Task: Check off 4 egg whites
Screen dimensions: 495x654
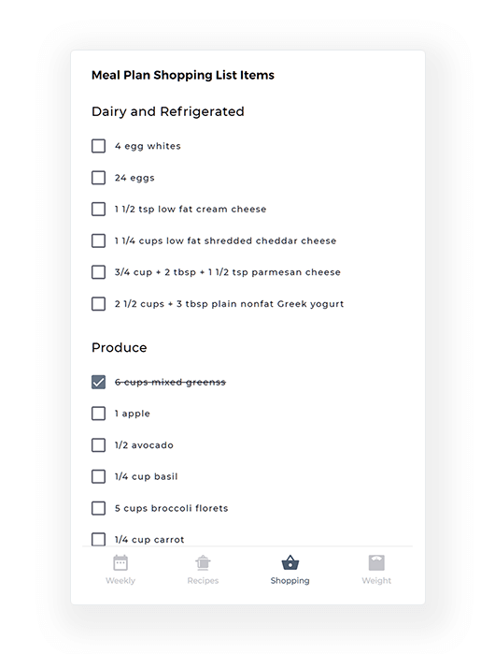Action: click(98, 146)
